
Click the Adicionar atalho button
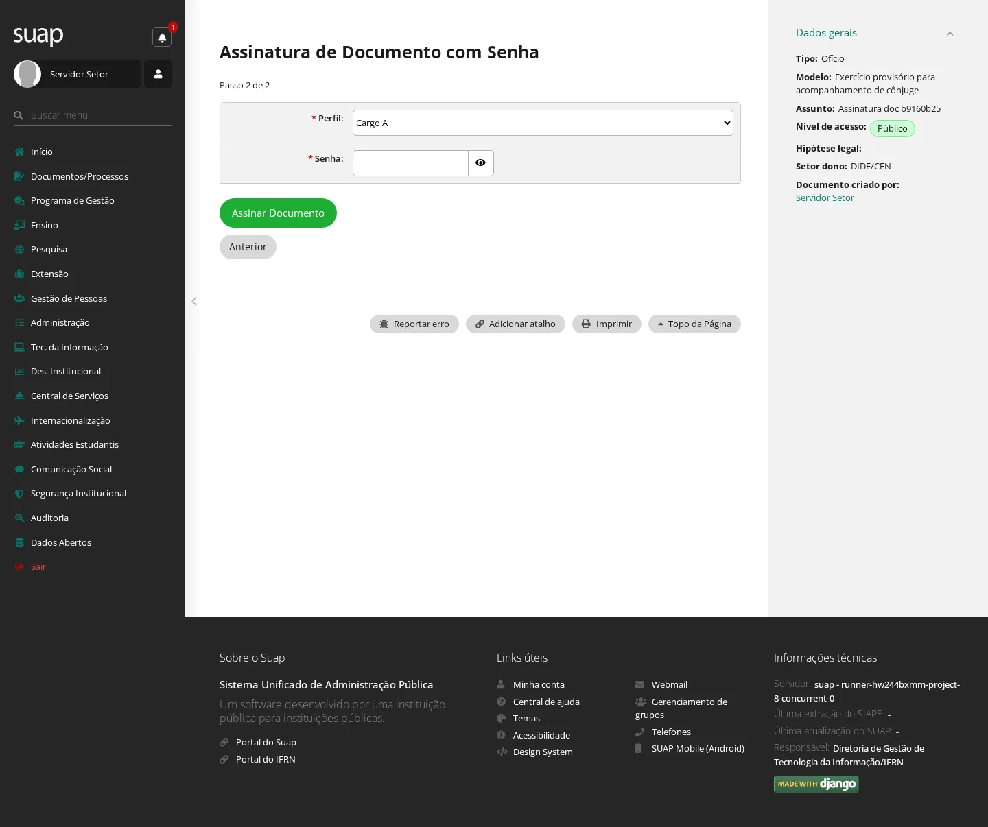515,324
